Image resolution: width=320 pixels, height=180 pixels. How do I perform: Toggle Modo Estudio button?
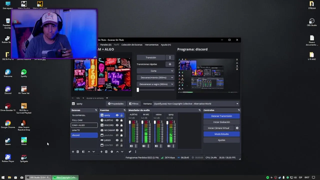click(x=221, y=134)
